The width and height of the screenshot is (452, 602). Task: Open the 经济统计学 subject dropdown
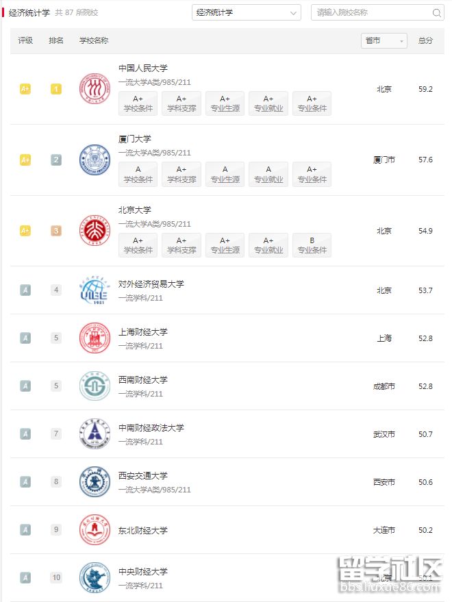[246, 12]
